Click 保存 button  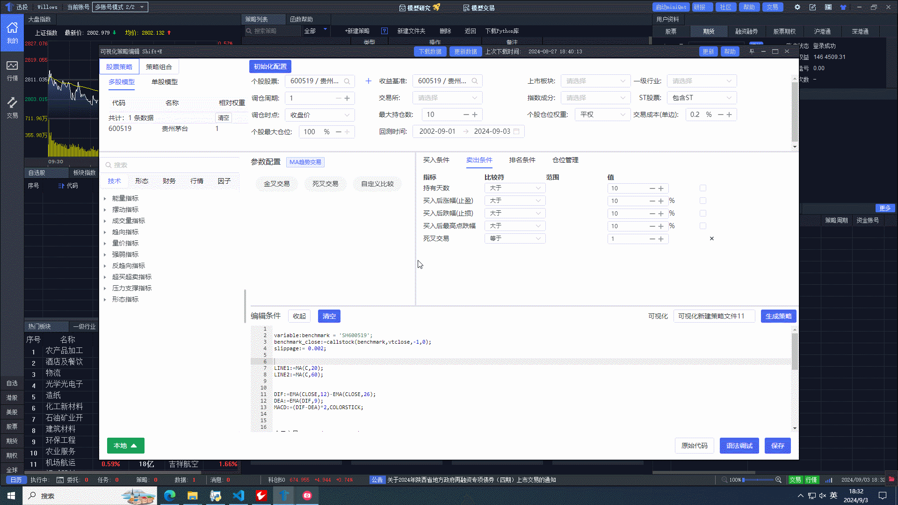pos(778,446)
